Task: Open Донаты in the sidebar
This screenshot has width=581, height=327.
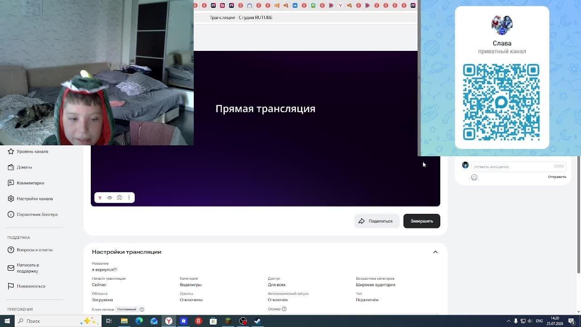Action: pyautogui.click(x=20, y=167)
